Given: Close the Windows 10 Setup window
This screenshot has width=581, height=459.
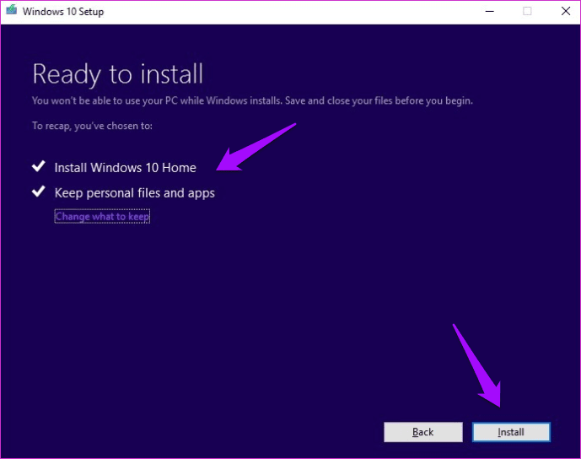Looking at the screenshot, I should tap(566, 11).
